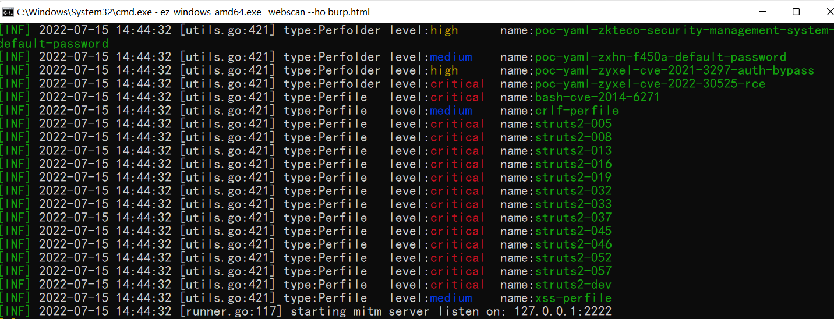Image resolution: width=834 pixels, height=319 pixels.
Task: Click the struts2-dev entry
Action: click(573, 285)
